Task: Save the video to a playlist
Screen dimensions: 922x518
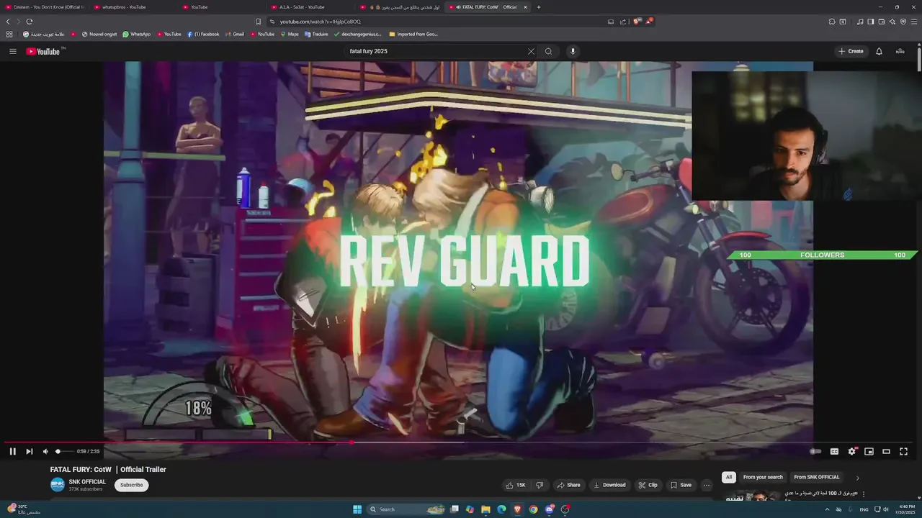Action: click(681, 485)
